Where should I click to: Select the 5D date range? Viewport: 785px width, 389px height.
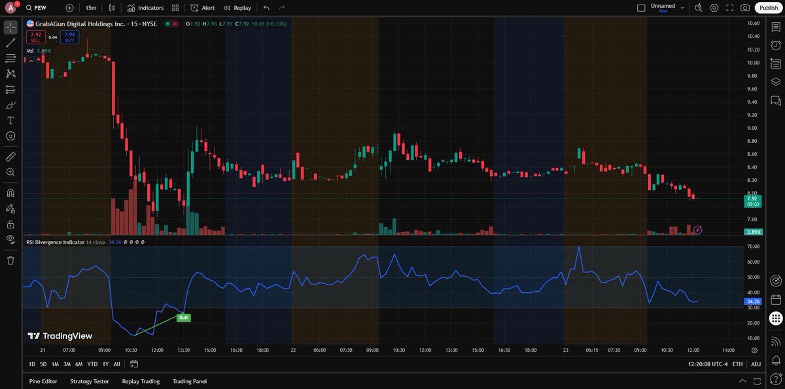[43, 364]
